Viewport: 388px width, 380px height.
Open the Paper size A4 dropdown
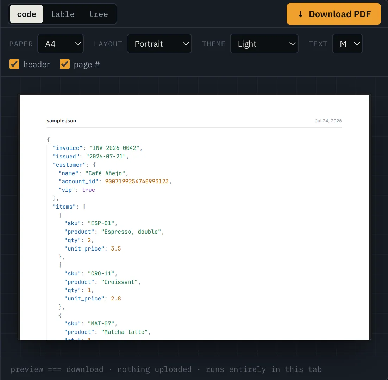(60, 44)
